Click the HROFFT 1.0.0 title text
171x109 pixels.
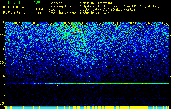point(21,2)
